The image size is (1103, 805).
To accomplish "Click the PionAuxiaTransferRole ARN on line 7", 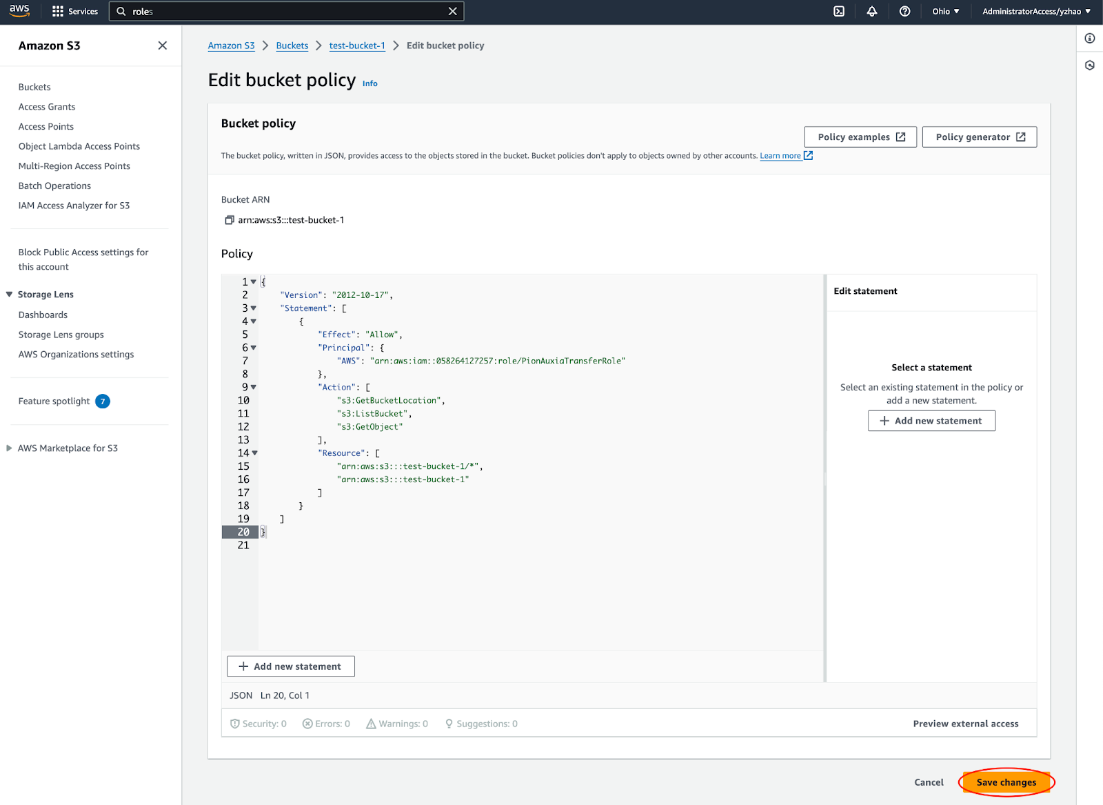I will [x=498, y=361].
